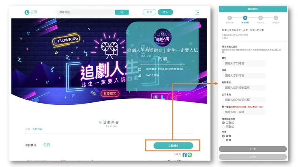The width and height of the screenshot is (298, 167).
Task: Open the hamburger menu icon
Action: (x=197, y=12)
